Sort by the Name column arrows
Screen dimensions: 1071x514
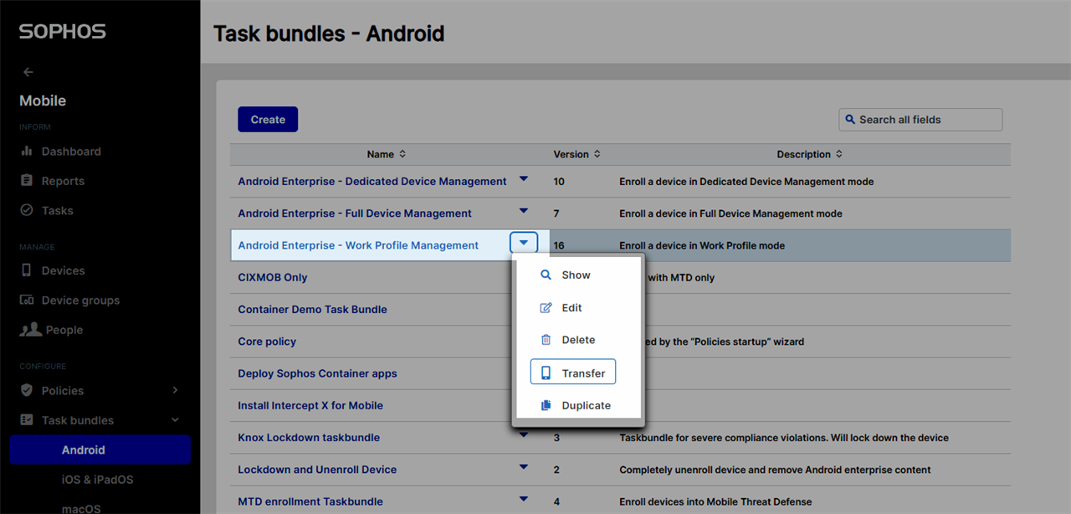click(x=402, y=154)
